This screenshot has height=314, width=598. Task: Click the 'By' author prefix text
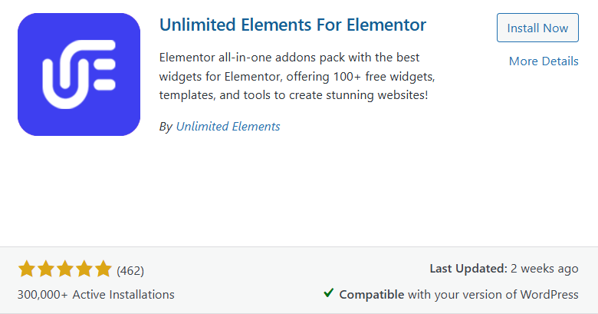click(x=166, y=127)
